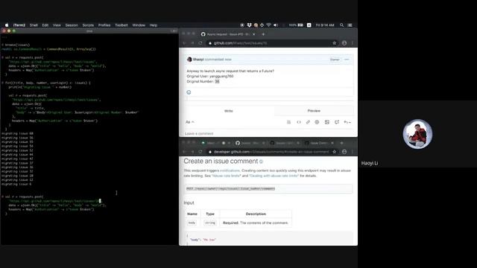
Task: Select the GitHub tab in lower browser window
Action: click(250, 143)
